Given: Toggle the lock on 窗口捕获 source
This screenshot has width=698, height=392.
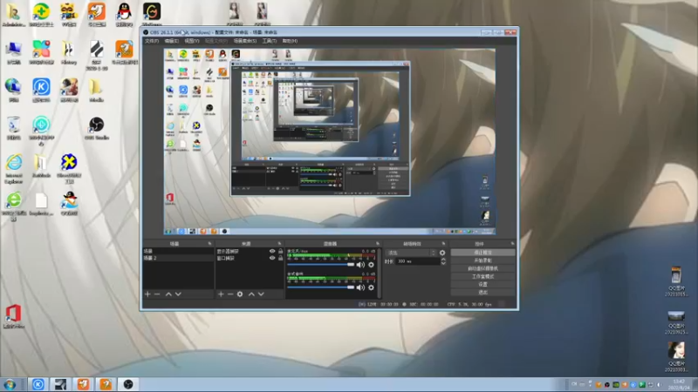Looking at the screenshot, I should (x=280, y=258).
